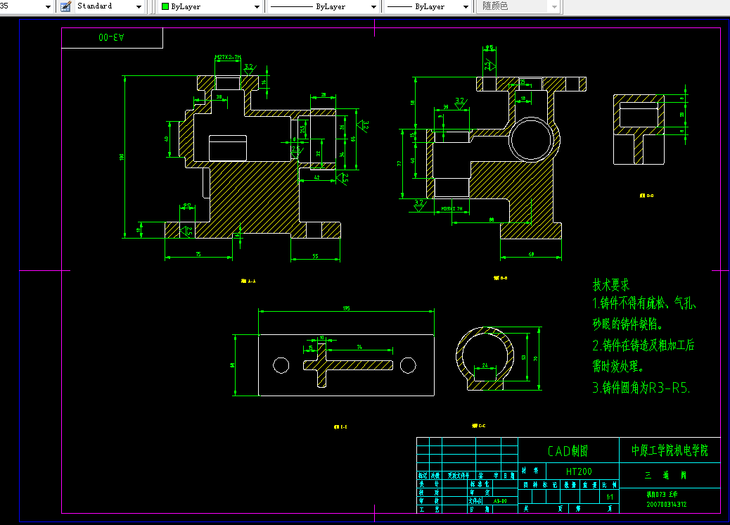Viewport: 730px width, 525px height.
Task: Select the E-E section view label
Action: (x=340, y=426)
